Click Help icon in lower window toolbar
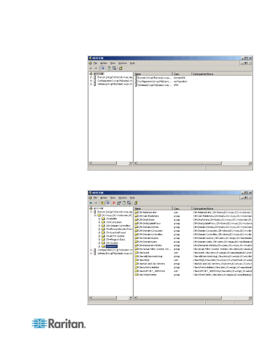270x350 pixels. click(136, 203)
